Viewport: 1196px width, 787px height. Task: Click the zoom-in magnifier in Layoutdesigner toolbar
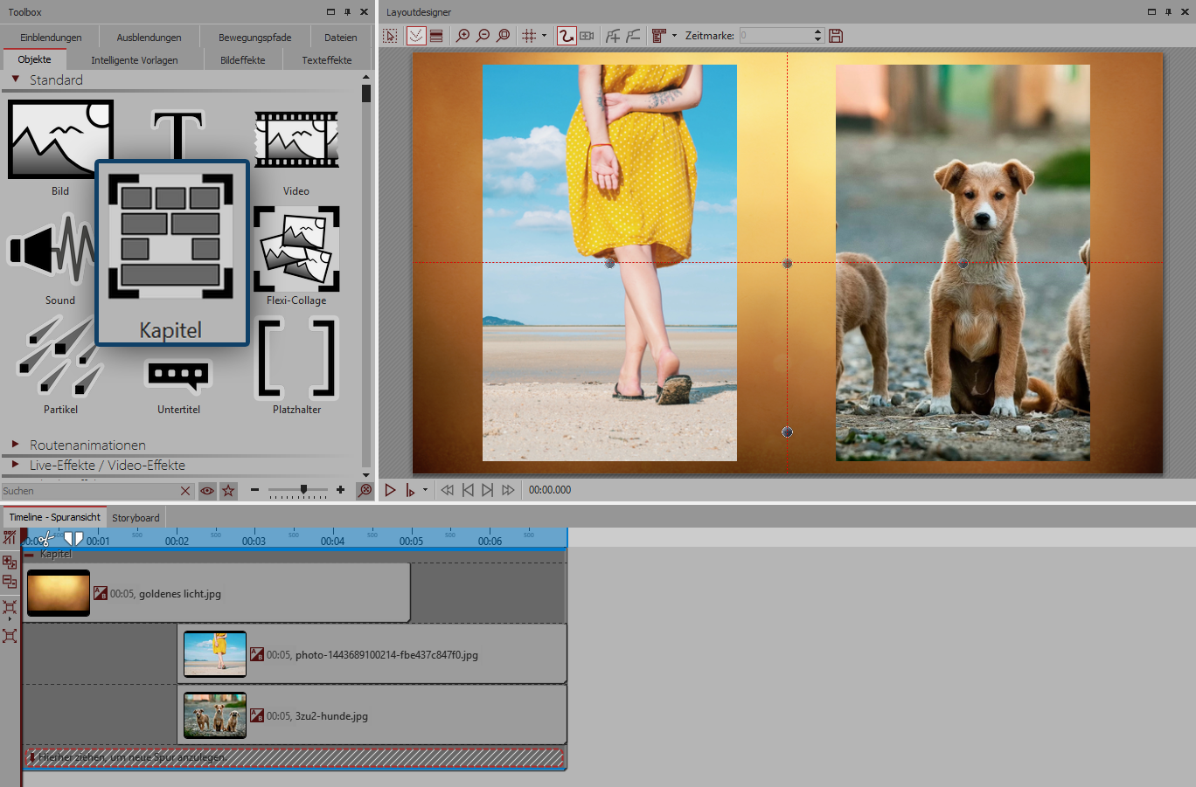(x=462, y=36)
